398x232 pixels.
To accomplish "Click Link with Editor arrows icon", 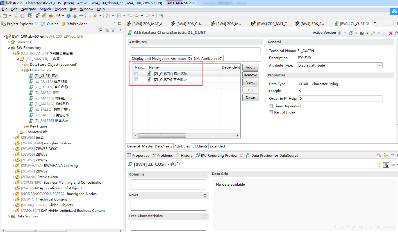I will click(x=107, y=30).
